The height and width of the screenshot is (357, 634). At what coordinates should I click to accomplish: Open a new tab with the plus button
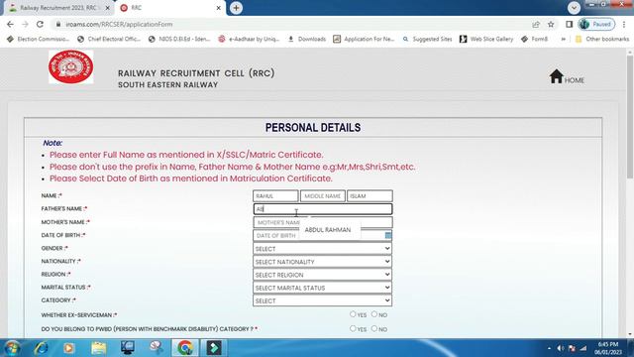pos(236,8)
